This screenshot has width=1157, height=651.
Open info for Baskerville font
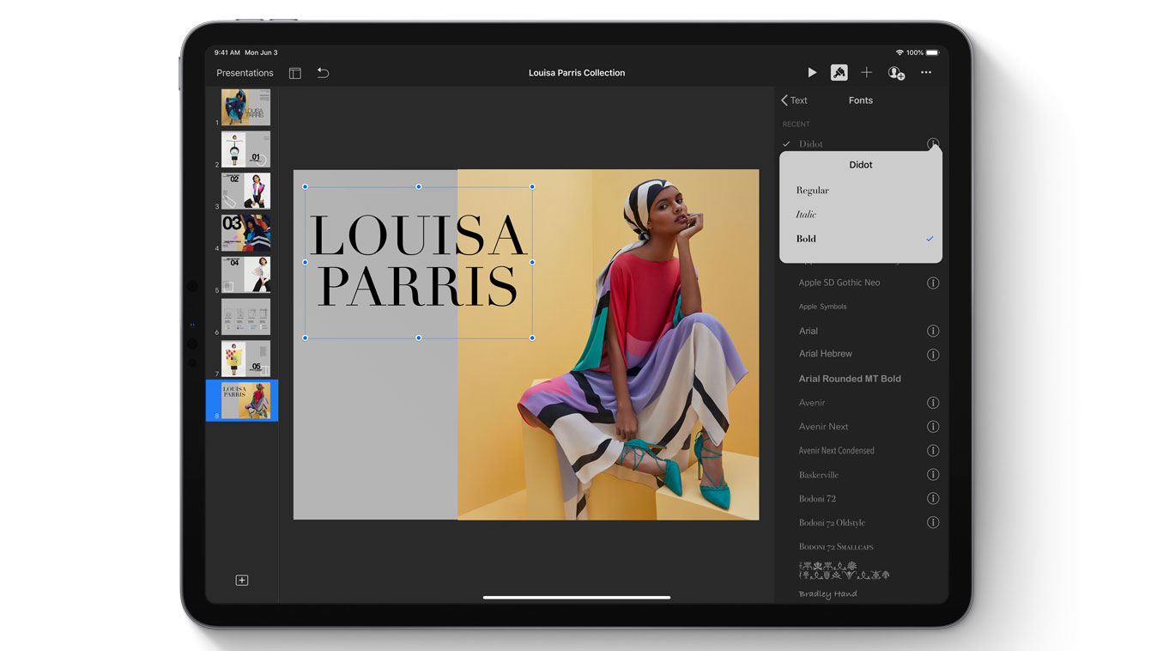933,475
